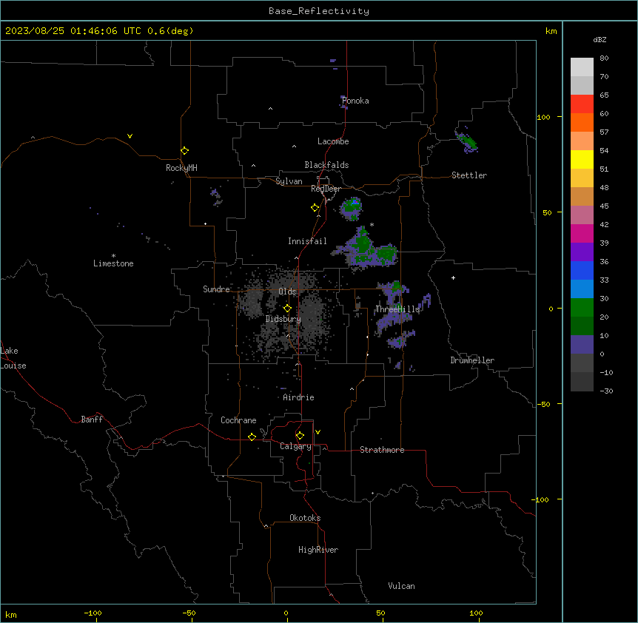Click the Airdrie label
This screenshot has width=638, height=623.
coord(298,397)
